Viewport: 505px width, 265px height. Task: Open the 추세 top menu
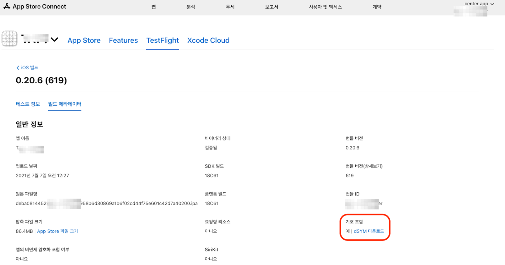point(230,7)
